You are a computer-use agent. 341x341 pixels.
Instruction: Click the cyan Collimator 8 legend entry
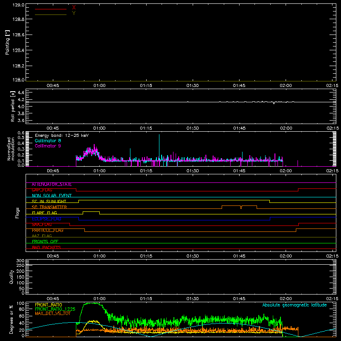48,141
